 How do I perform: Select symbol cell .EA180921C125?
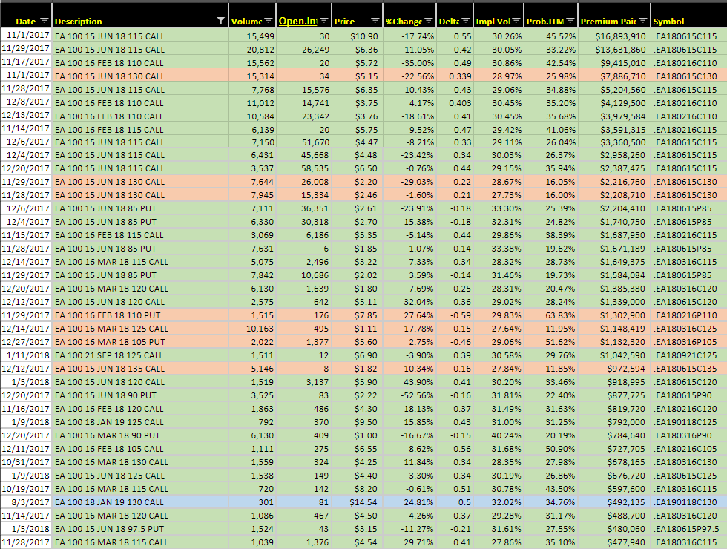[x=689, y=355]
